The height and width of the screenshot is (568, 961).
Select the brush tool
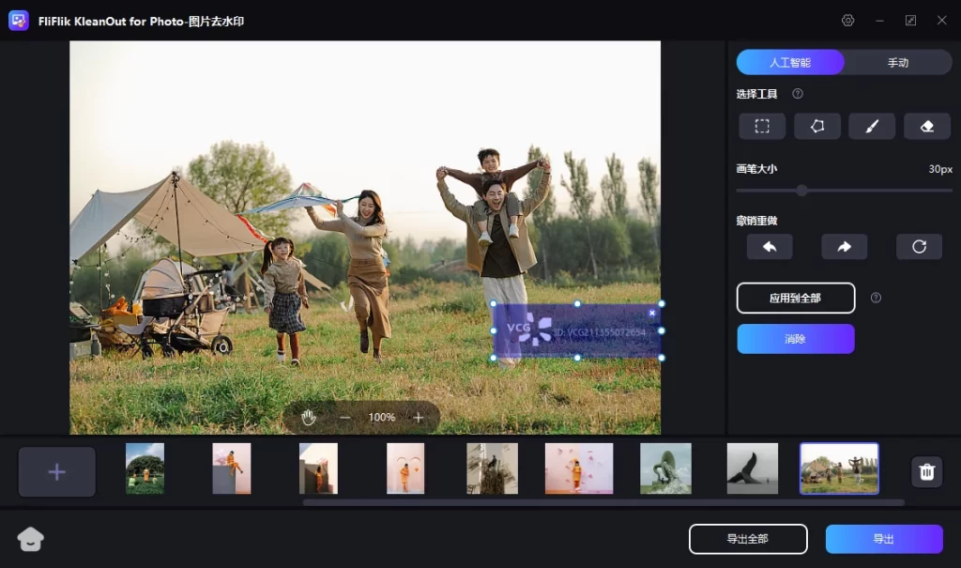(x=872, y=127)
